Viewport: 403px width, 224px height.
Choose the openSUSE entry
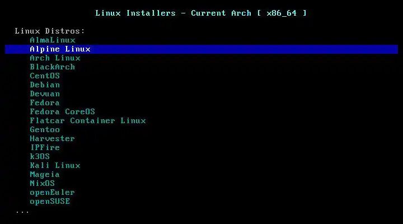point(50,202)
